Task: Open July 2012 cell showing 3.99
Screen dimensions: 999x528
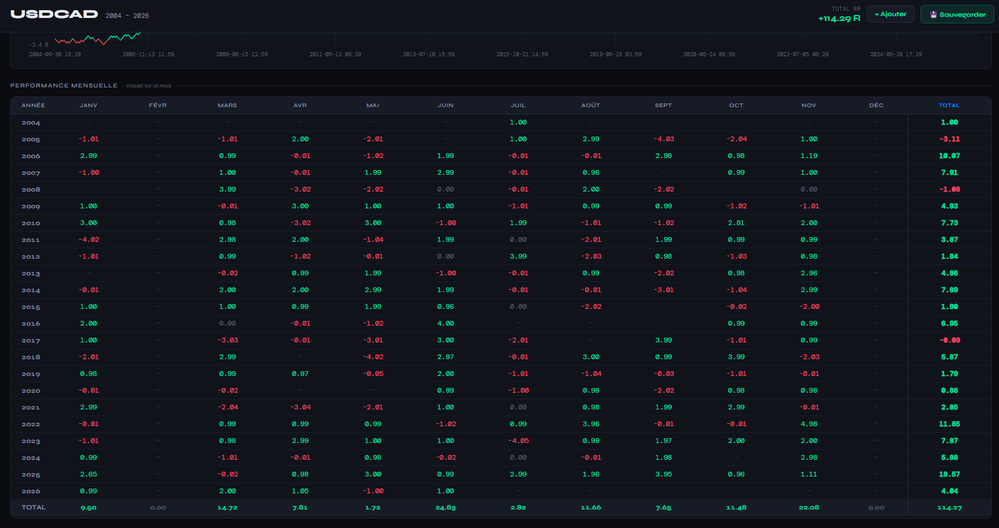Action: pyautogui.click(x=518, y=256)
